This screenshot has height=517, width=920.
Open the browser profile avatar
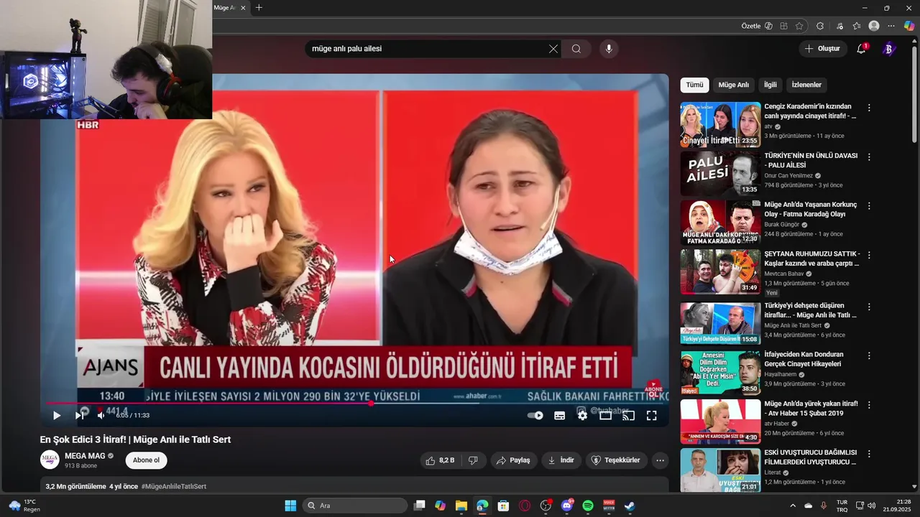click(874, 26)
